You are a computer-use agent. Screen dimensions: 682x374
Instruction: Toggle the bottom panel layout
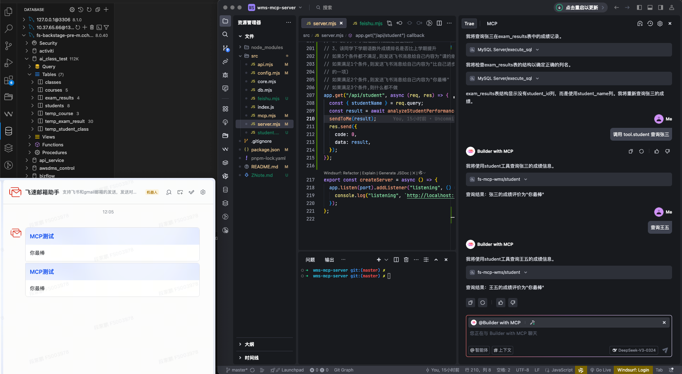click(x=650, y=7)
